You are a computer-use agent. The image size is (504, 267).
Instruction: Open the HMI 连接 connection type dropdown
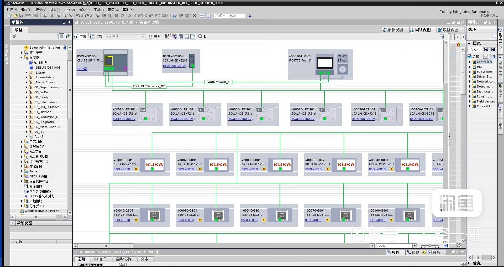(x=143, y=37)
